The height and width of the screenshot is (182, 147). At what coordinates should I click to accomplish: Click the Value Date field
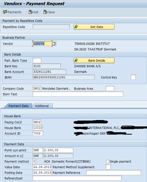click(x=42, y=167)
